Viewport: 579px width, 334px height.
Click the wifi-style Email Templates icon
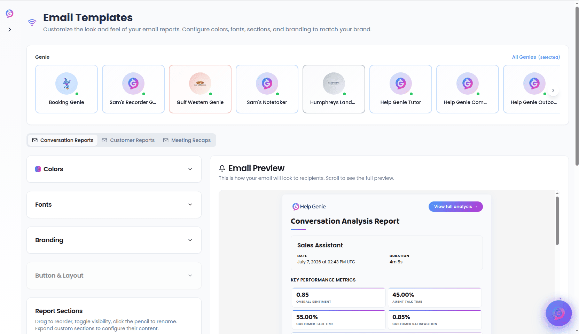pyautogui.click(x=32, y=23)
